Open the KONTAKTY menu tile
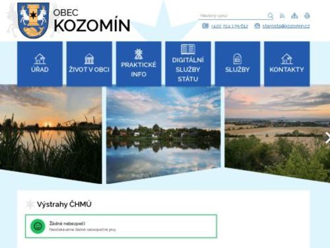Image resolution: width=330 pixels, height=248 pixels. (287, 63)
